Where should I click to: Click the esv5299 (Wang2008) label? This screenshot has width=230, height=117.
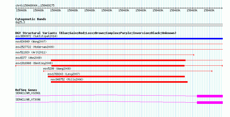(57, 69)
